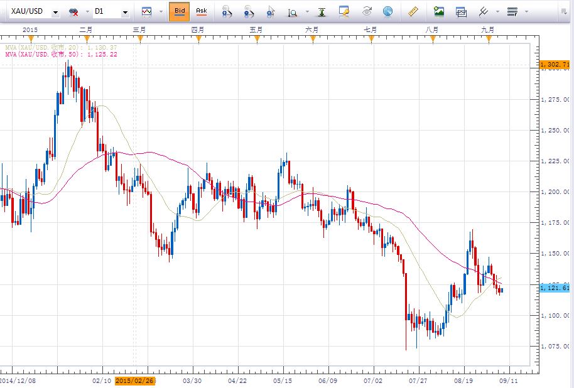This screenshot has height=388, width=574.
Task: Select the cursor zoom tool
Action: click(271, 11)
